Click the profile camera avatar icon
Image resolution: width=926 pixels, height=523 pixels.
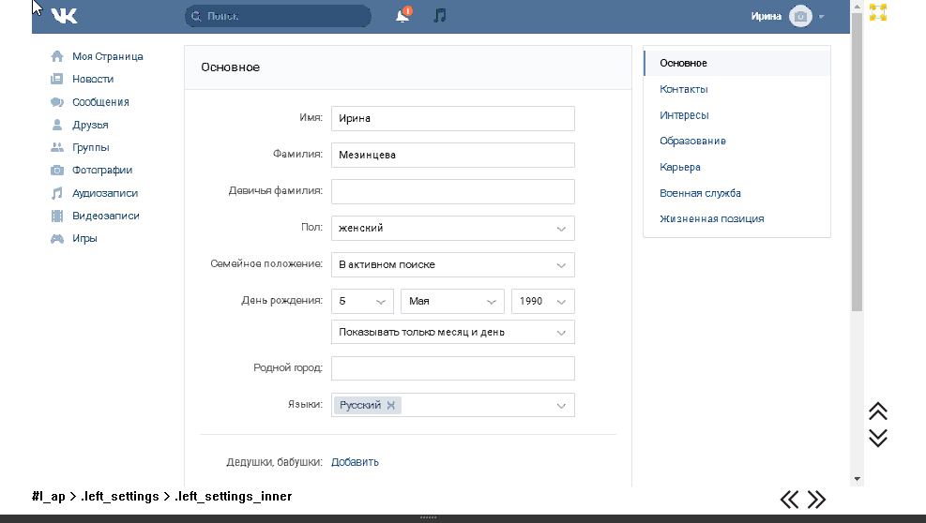click(x=800, y=16)
